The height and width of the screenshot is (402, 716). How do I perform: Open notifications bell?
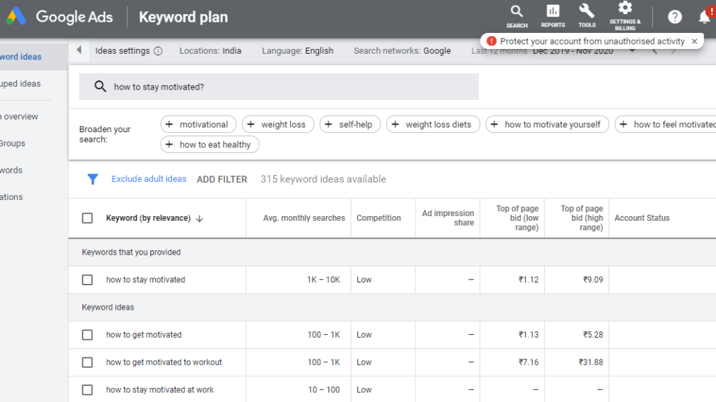coord(706,17)
